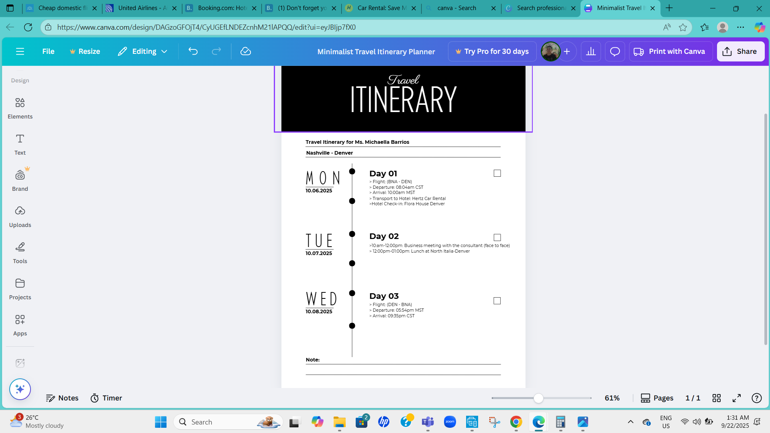Open the Timer tool
Viewport: 770px width, 433px height.
pos(106,398)
